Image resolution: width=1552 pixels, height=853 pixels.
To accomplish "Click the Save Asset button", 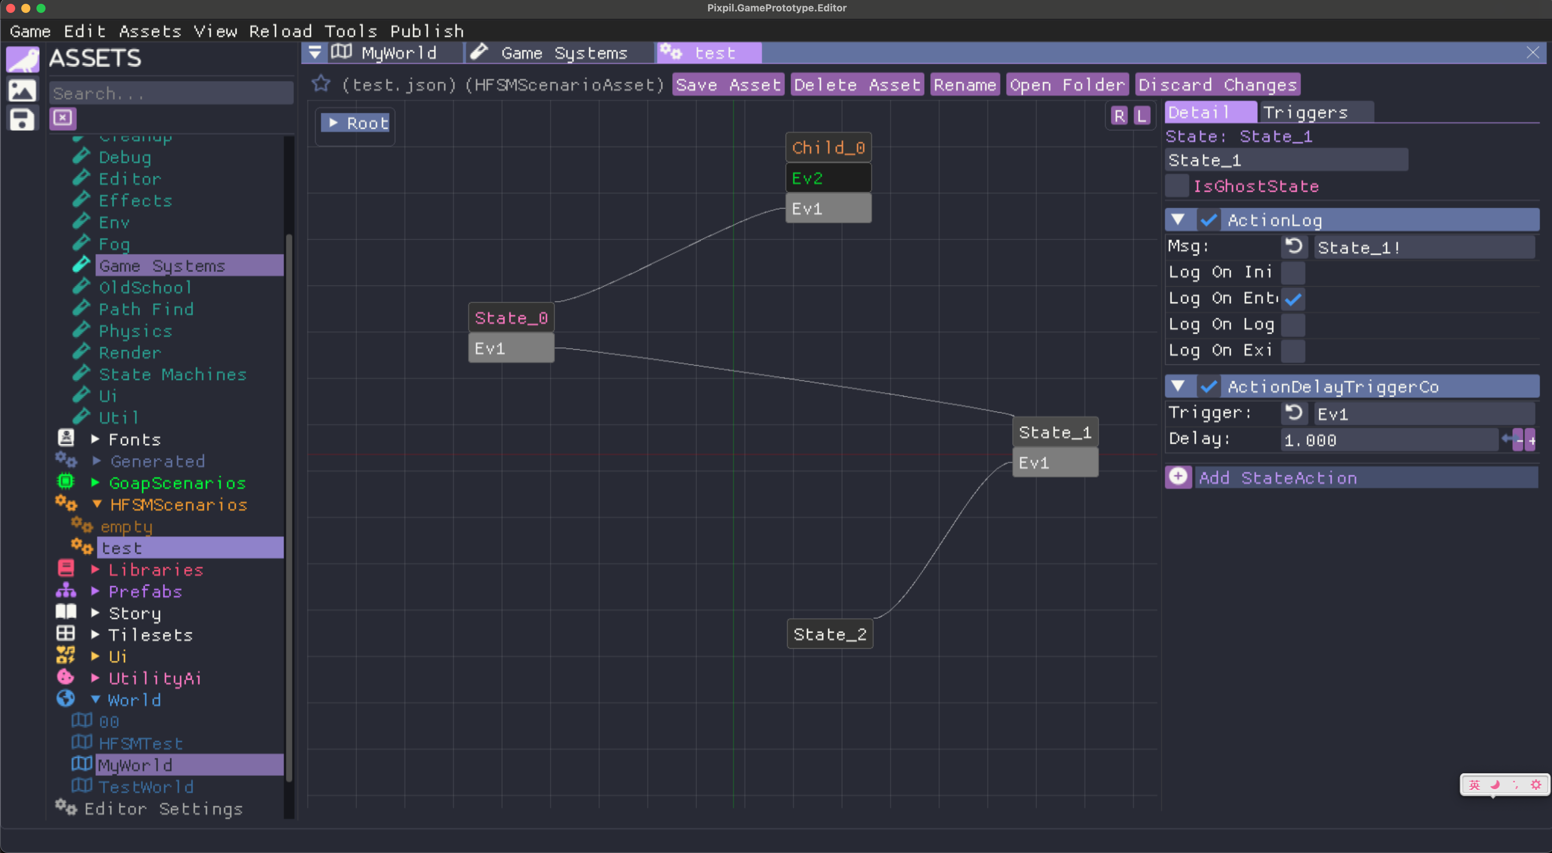I will click(728, 84).
